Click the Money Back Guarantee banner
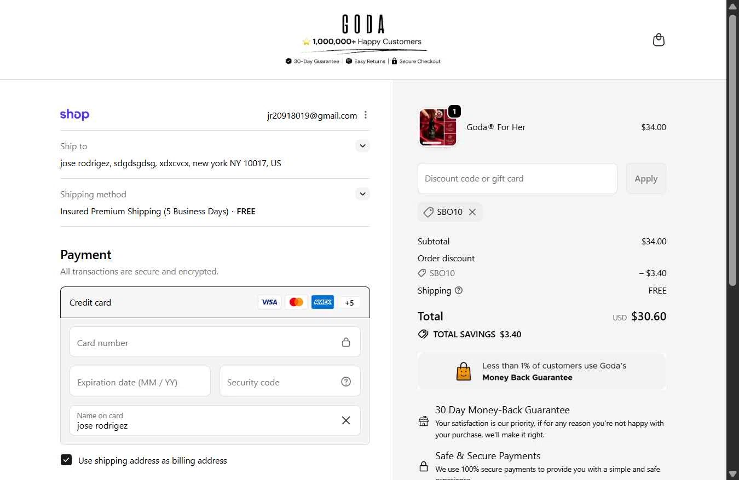The width and height of the screenshot is (739, 480). (x=542, y=371)
